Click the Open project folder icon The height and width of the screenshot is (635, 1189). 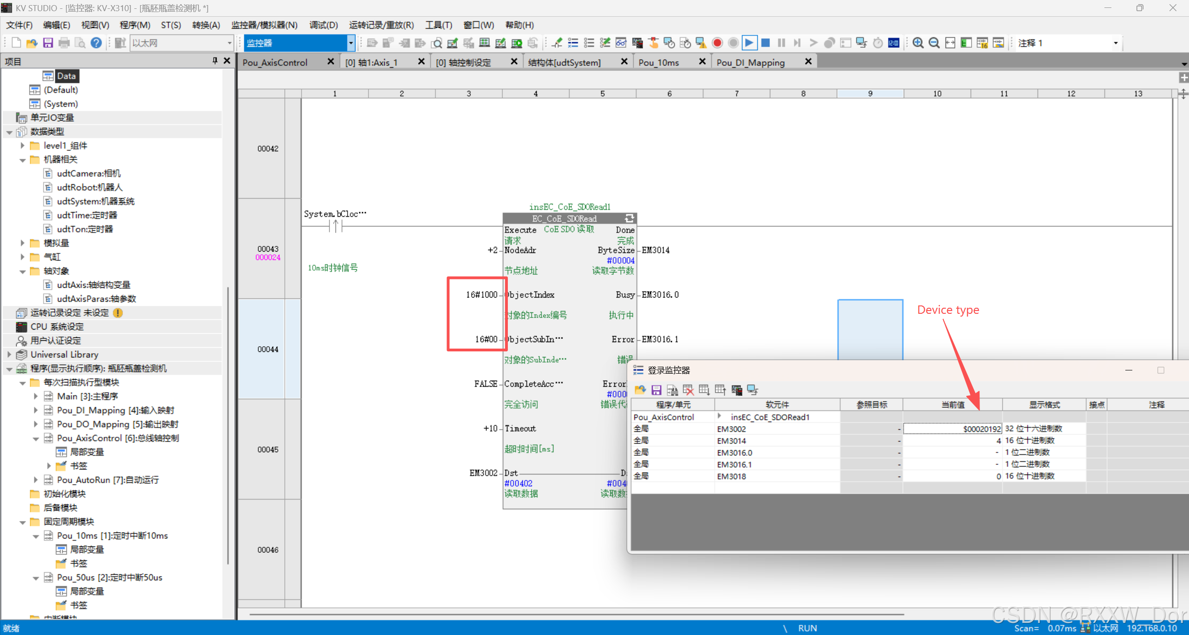pos(32,43)
